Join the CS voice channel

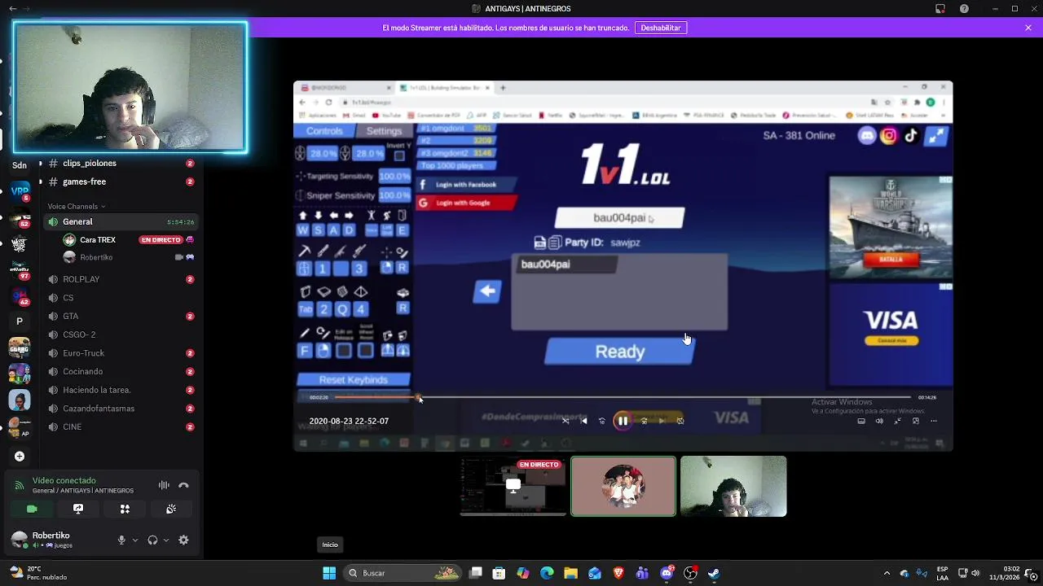pyautogui.click(x=119, y=298)
